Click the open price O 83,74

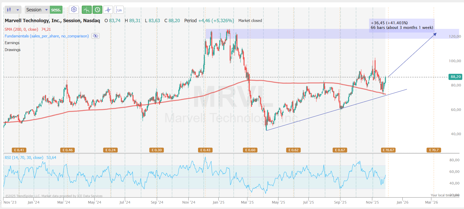[x=112, y=21]
